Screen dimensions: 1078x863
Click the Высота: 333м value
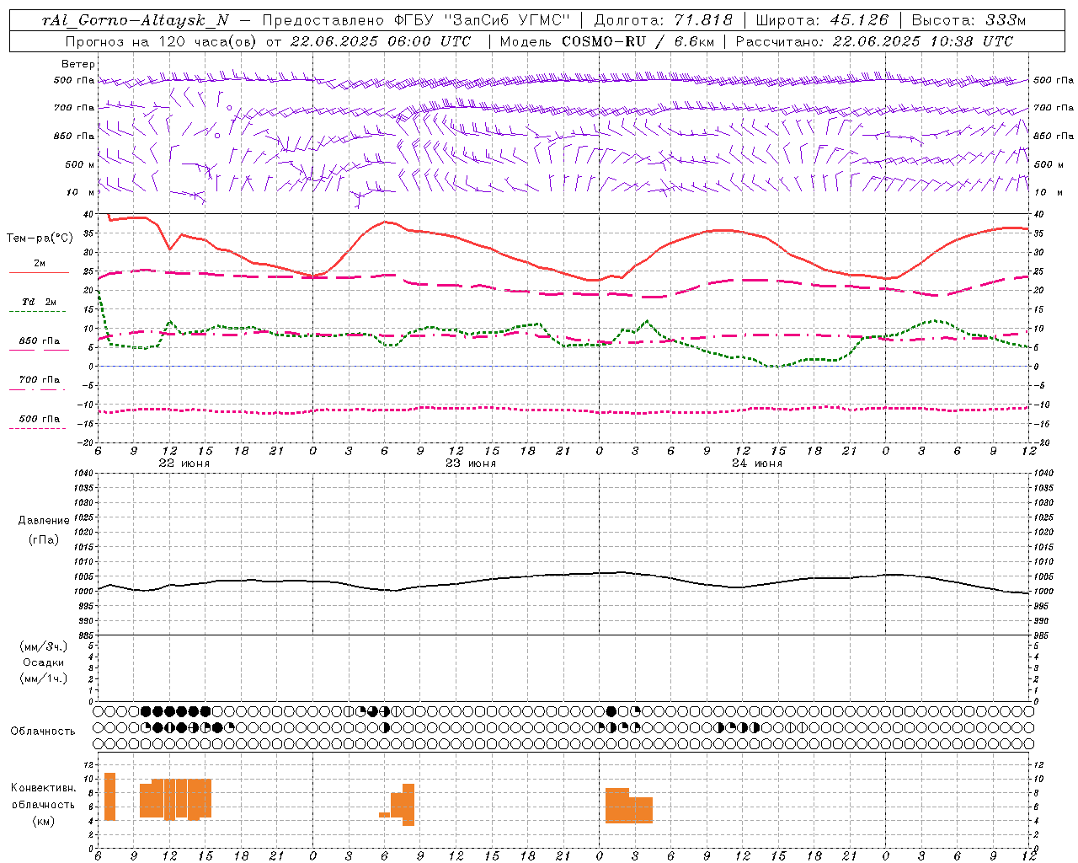969,20
